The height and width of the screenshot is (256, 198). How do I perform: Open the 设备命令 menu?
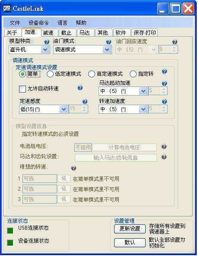tap(38, 22)
